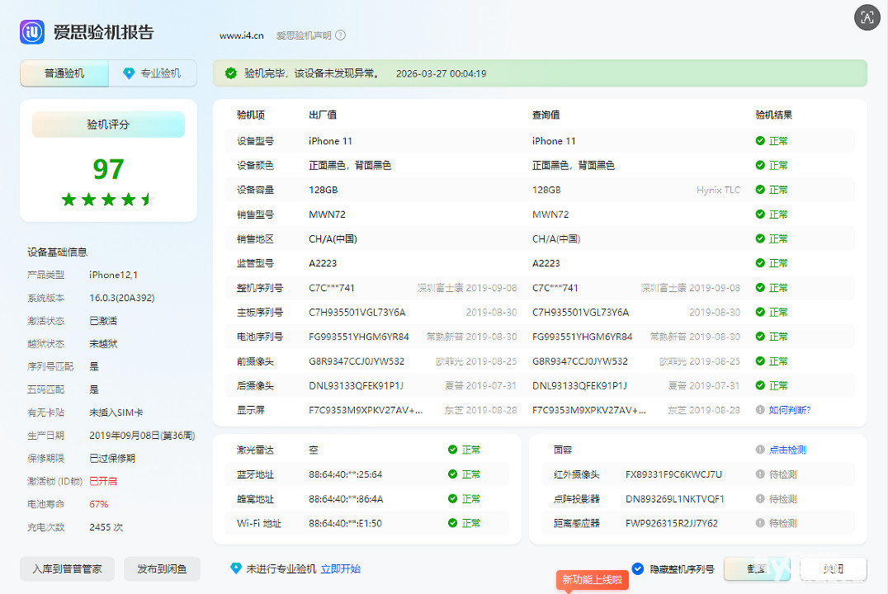Viewport: 888px width, 594px height.
Task: Click the info icon beside 点击检测
Action: click(760, 450)
